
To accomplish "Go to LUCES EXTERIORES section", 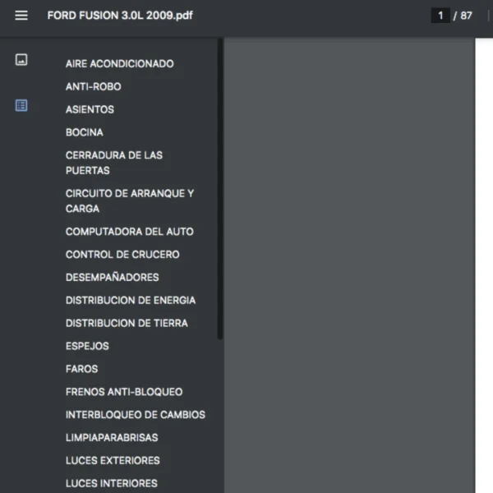I will [x=113, y=461].
